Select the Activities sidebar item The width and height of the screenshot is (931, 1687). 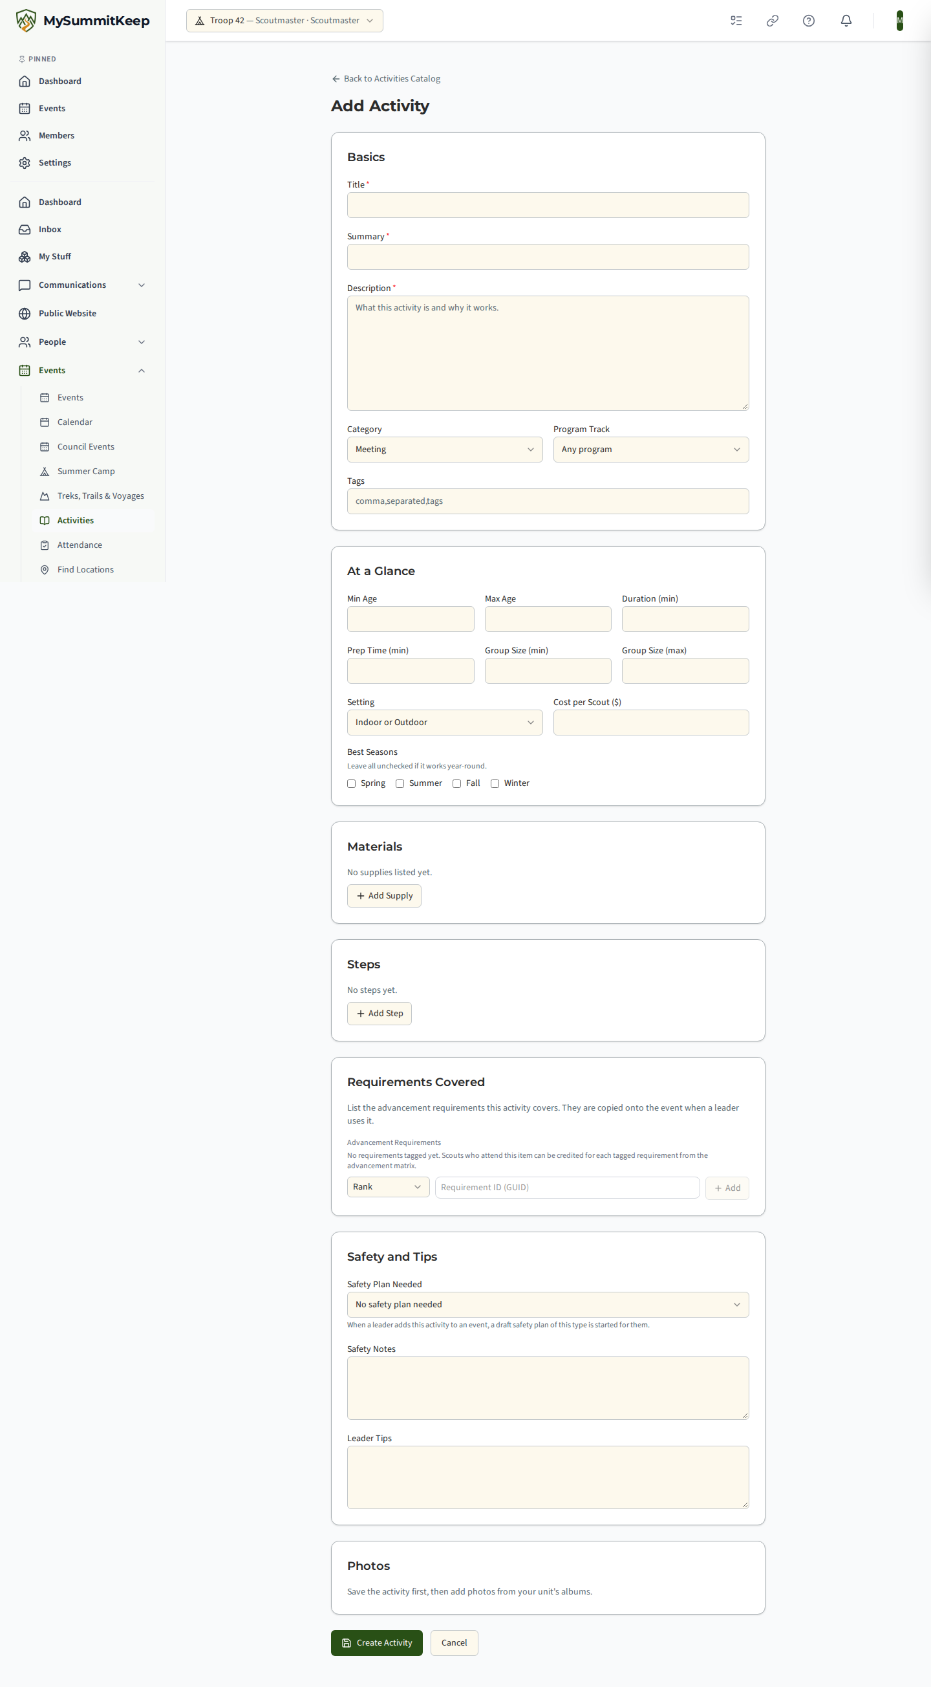(x=93, y=521)
